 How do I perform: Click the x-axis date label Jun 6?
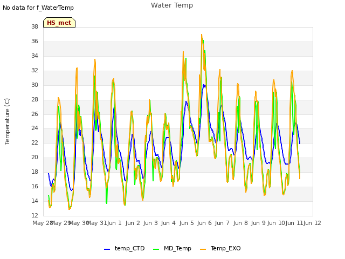pyautogui.click(x=204, y=223)
